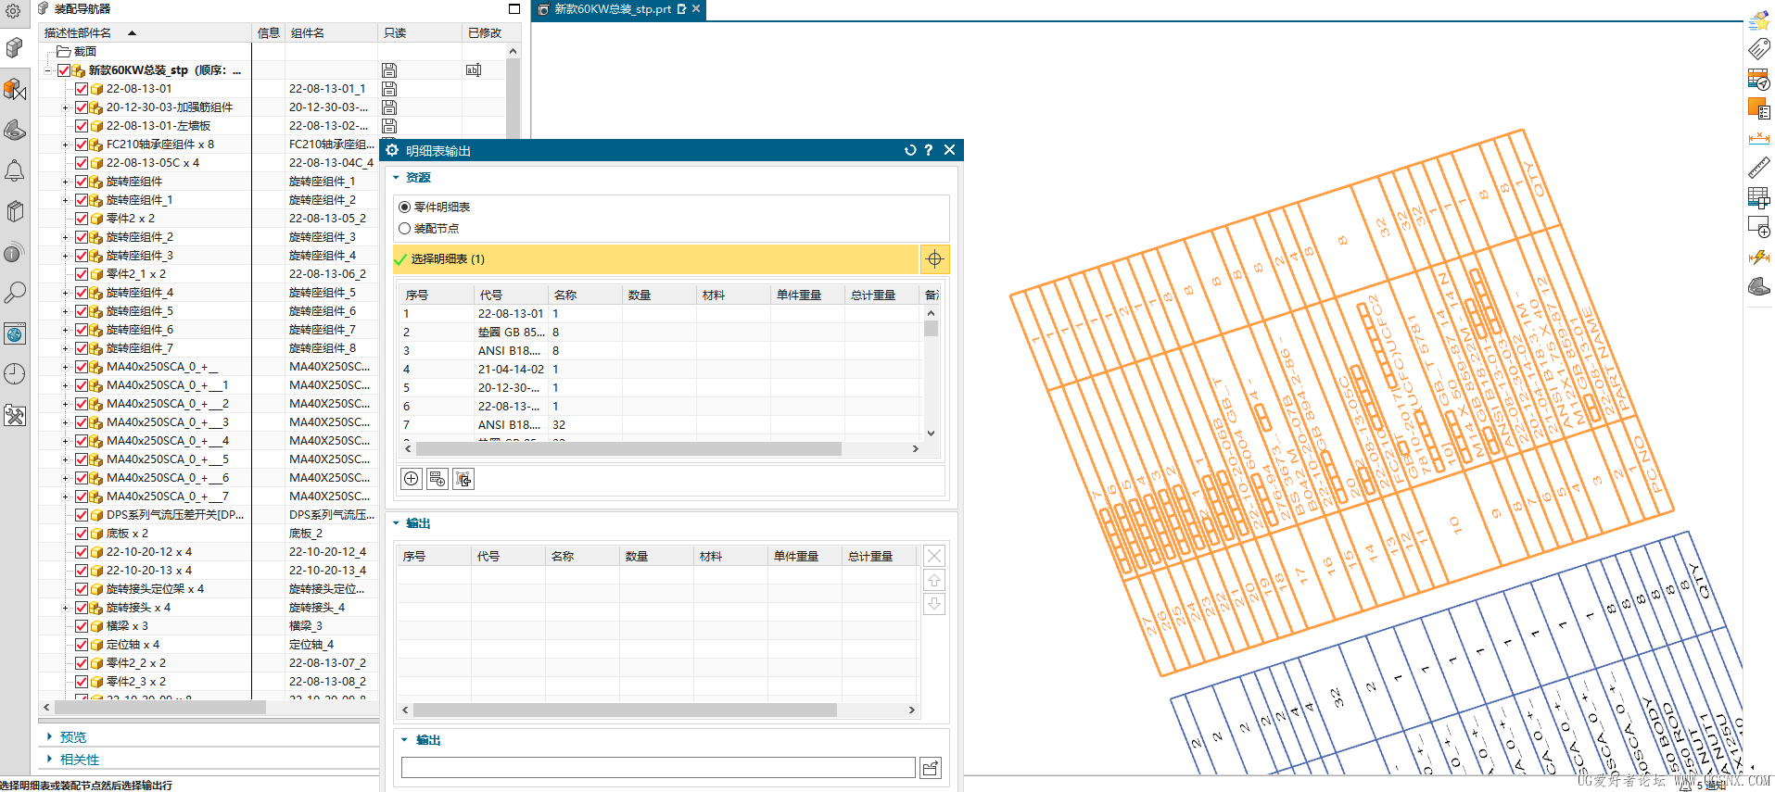Expand the 20-12-30-03-加强筋组件 tree node
This screenshot has width=1775, height=792.
point(66,107)
